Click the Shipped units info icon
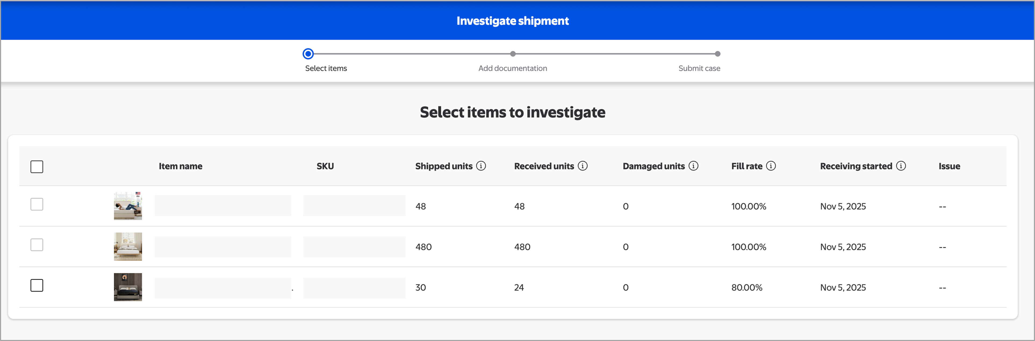Screen dimensions: 1035x341 coord(481,166)
